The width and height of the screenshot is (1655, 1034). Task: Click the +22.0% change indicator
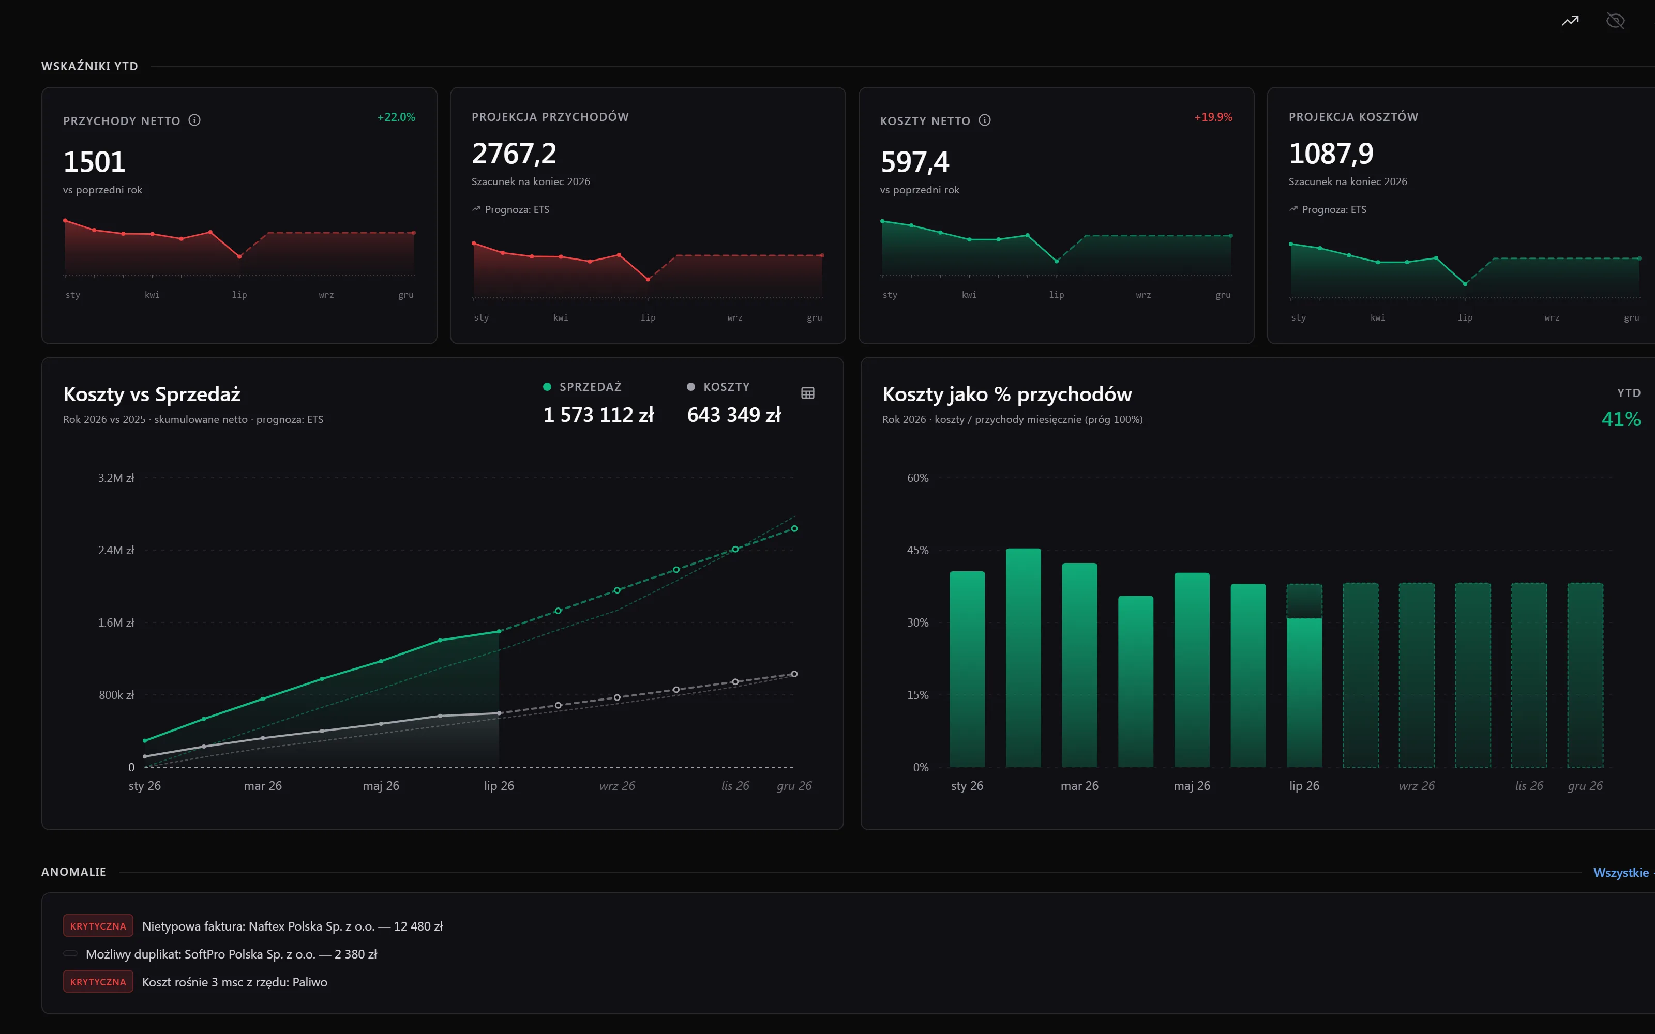click(x=397, y=117)
